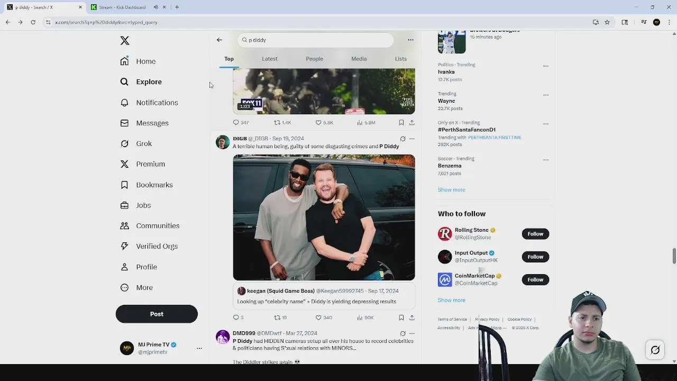View analytics for the 90K views post
The width and height of the screenshot is (677, 381).
(x=365, y=317)
